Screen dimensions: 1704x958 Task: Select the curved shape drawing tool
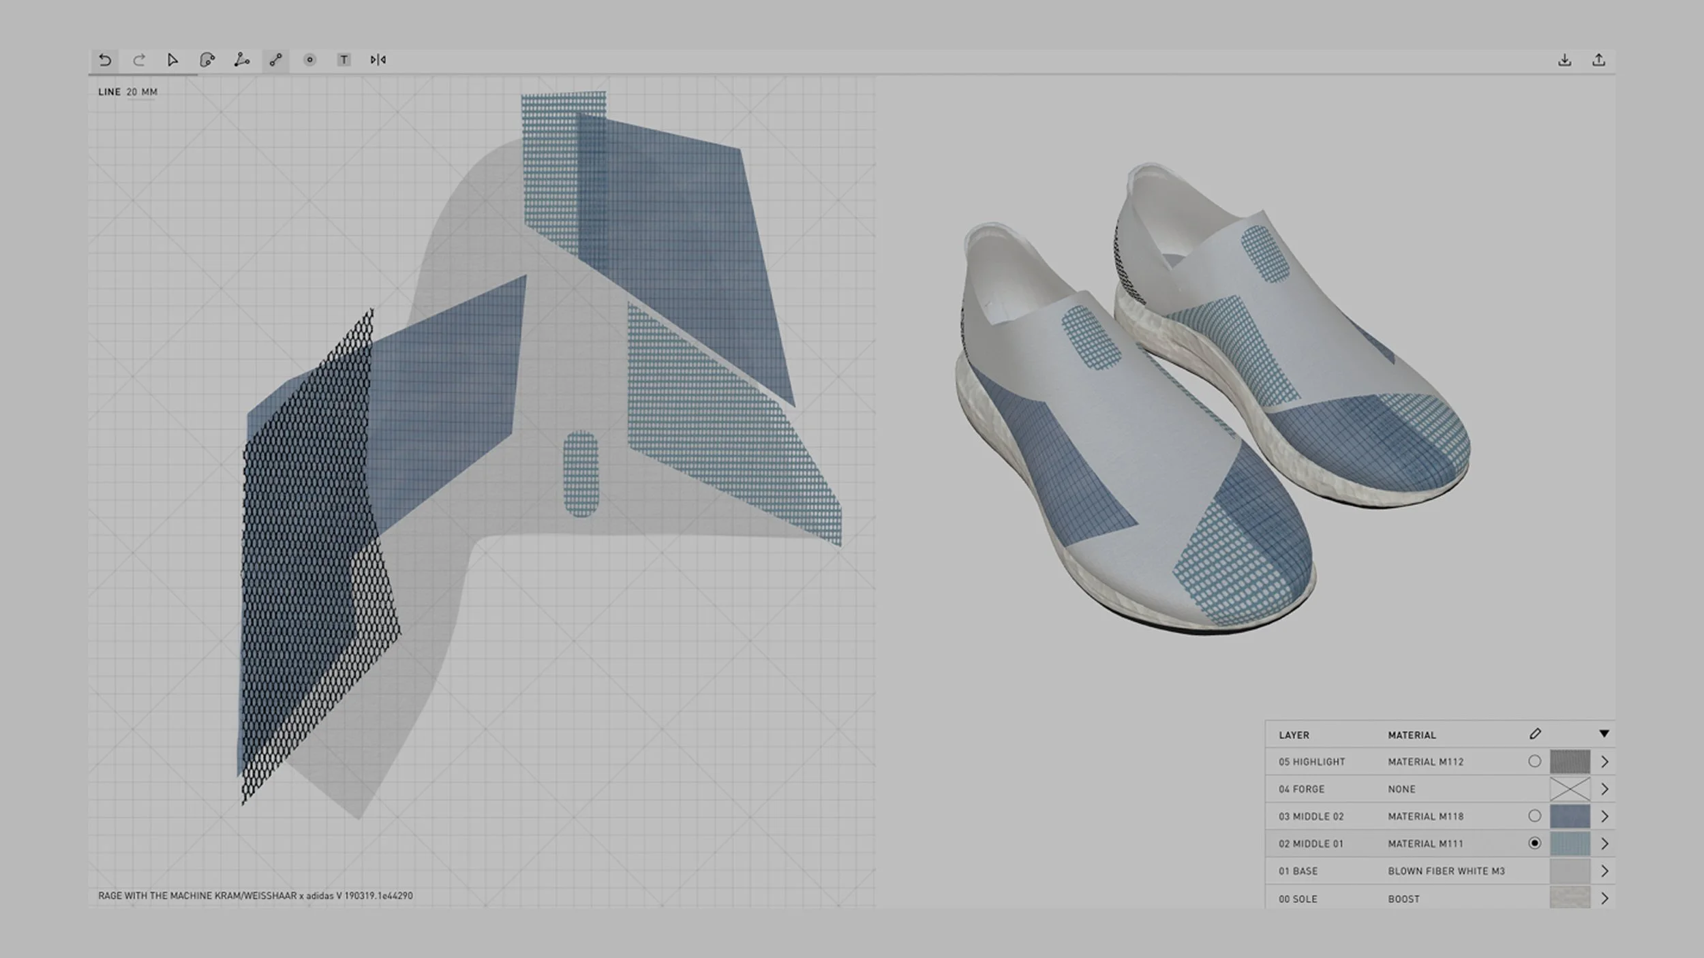tap(207, 60)
